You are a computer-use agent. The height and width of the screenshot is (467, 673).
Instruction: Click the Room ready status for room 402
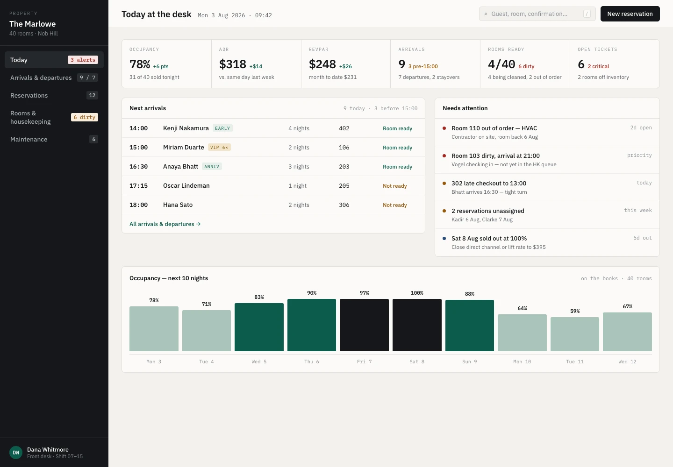(398, 128)
